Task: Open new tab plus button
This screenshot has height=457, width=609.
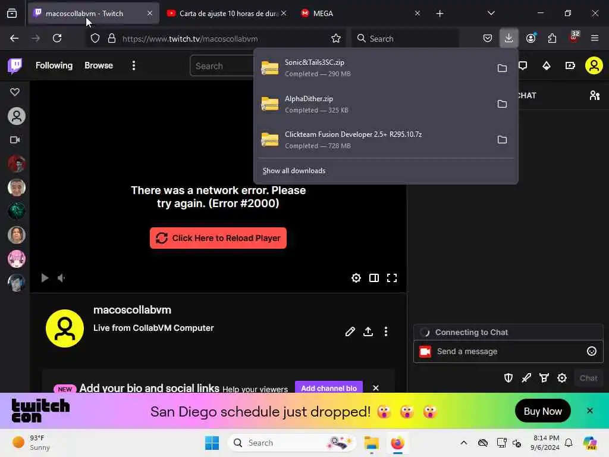Action: [440, 14]
